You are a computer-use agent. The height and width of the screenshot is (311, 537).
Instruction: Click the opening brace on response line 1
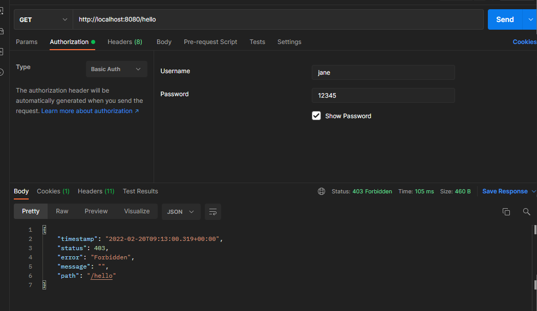[44, 230]
